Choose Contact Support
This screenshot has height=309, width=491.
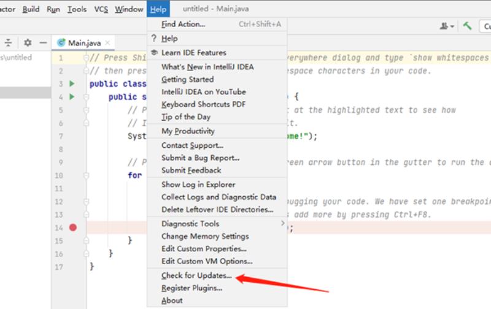[217, 145]
